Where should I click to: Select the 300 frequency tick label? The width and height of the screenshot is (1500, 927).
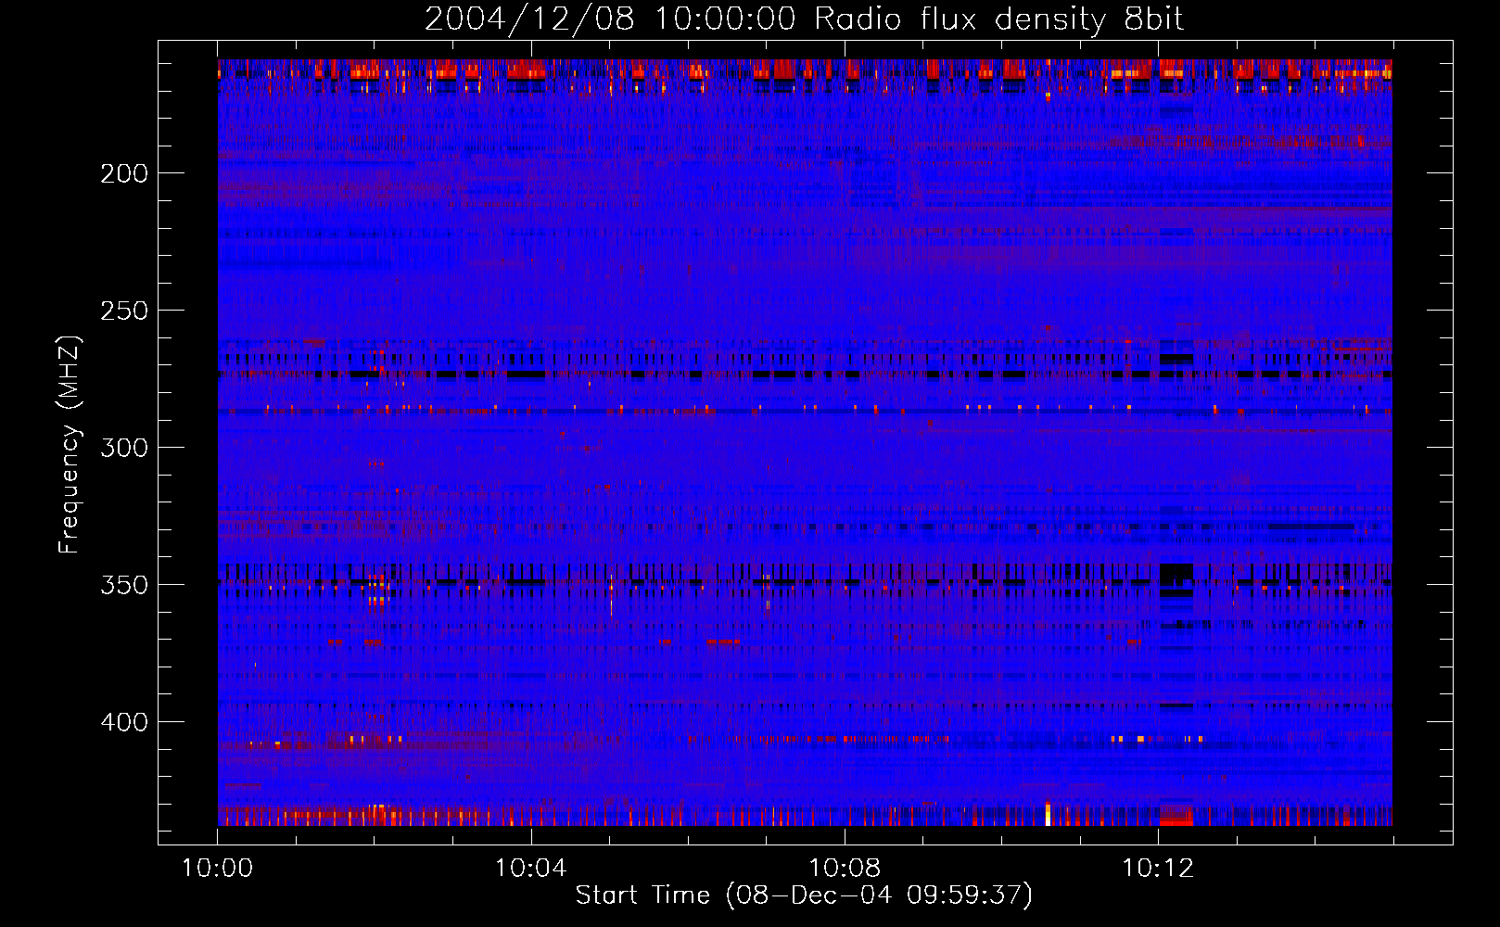(124, 448)
